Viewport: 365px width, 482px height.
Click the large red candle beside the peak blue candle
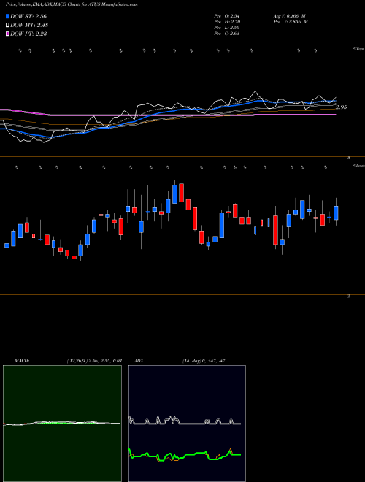pos(182,193)
